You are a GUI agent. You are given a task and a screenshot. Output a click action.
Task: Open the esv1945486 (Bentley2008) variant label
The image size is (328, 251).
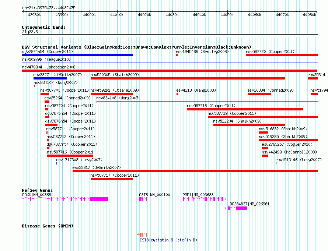click(x=202, y=52)
